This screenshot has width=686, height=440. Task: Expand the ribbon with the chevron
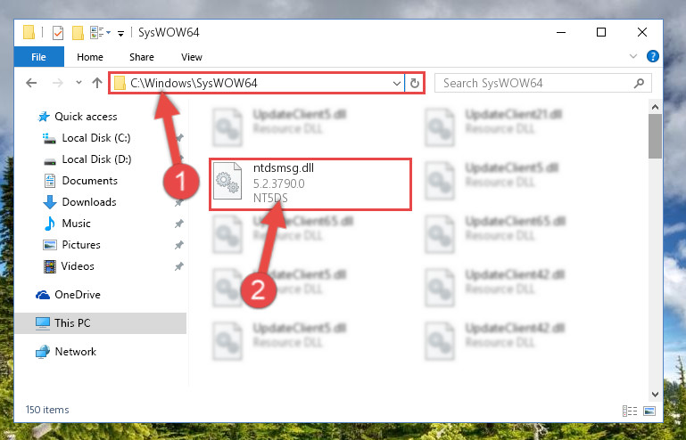(x=633, y=56)
